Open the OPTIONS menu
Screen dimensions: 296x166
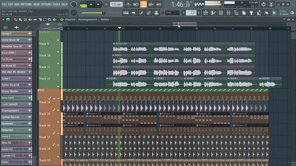[x=46, y=4]
